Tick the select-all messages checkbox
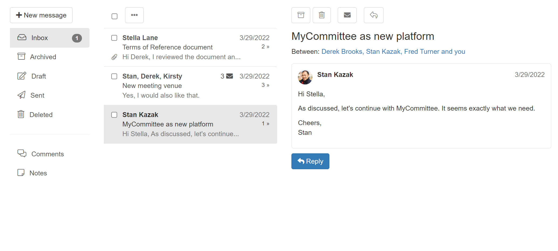The image size is (558, 251). (115, 16)
